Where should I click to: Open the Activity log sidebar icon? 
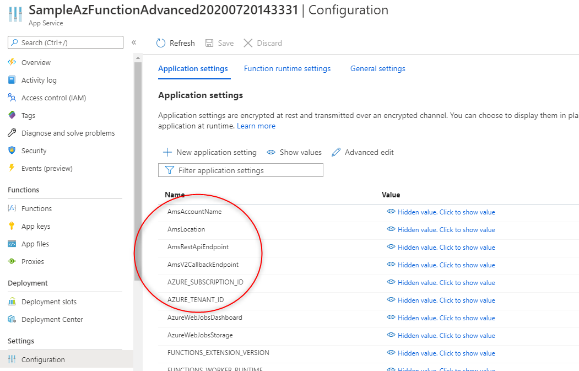pos(12,80)
